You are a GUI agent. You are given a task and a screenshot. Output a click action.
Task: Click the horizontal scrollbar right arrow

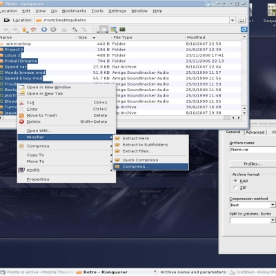click(239, 118)
